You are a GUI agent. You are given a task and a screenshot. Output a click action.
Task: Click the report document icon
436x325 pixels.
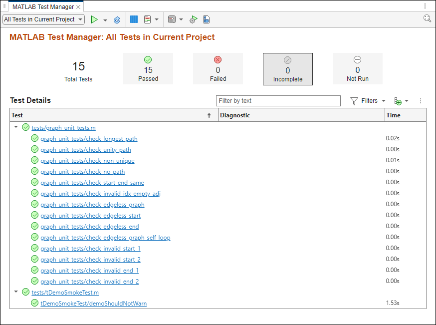(172, 19)
